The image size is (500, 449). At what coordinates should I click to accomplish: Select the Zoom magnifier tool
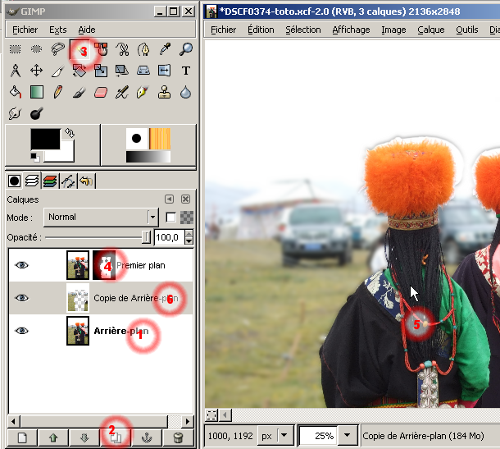[186, 49]
